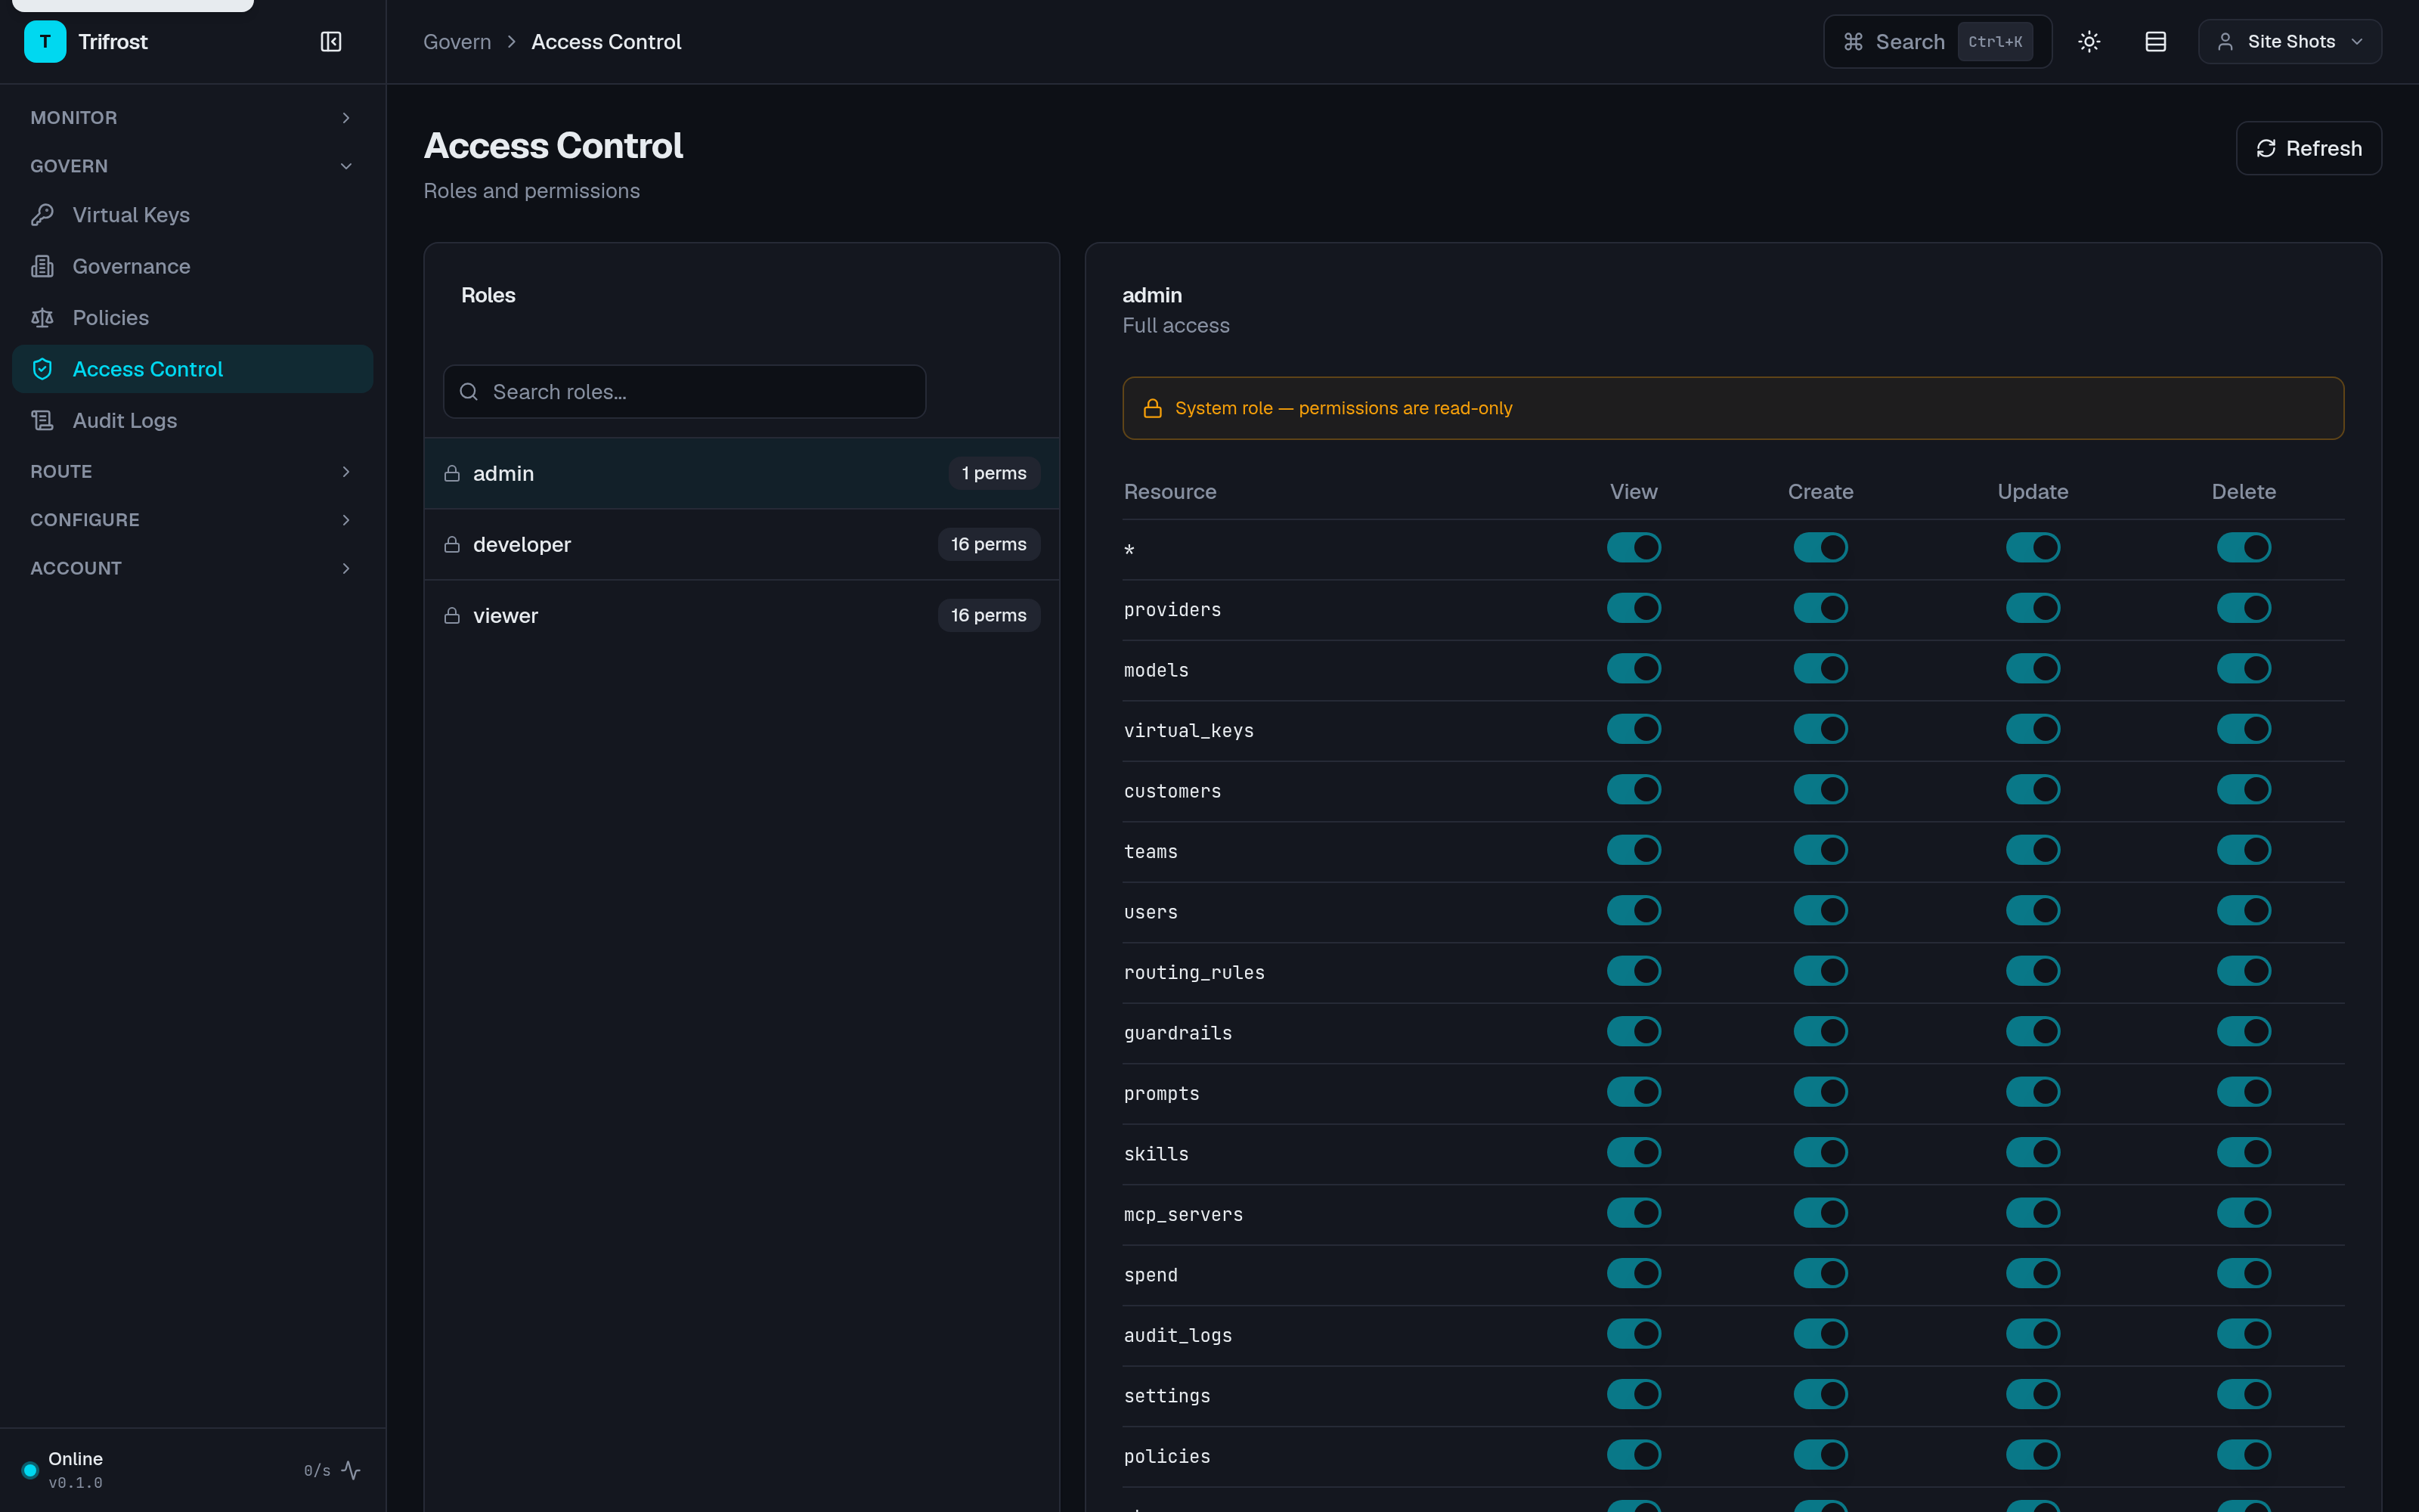Toggle View permission for spend

coord(1634,1273)
